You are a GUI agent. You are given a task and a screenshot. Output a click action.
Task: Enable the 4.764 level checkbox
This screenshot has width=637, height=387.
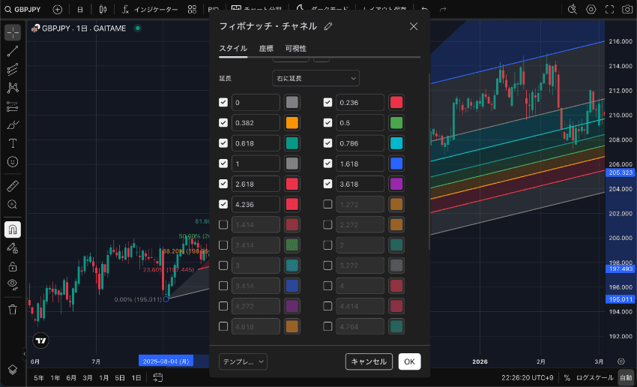[x=327, y=326]
